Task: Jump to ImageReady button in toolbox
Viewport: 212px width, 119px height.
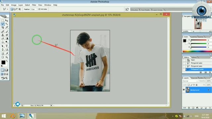Action: (x=5, y=78)
